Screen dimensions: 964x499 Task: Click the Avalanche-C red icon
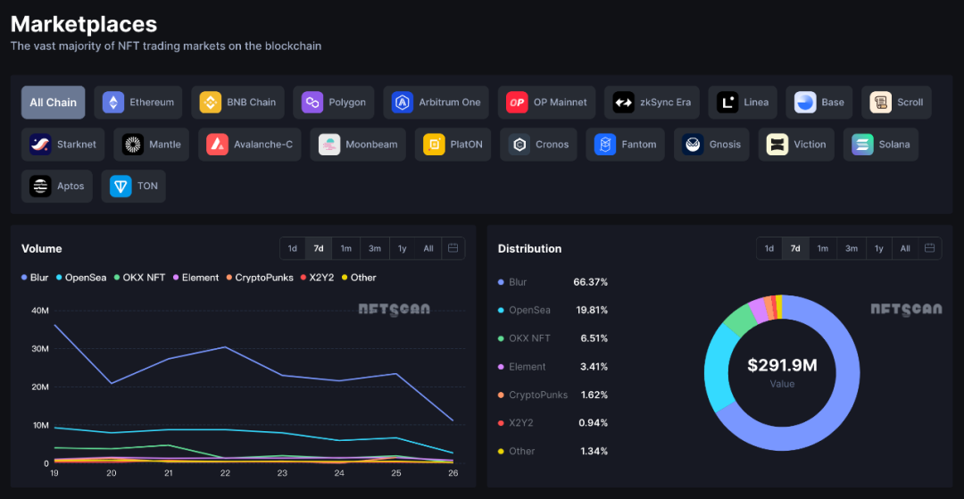point(218,145)
